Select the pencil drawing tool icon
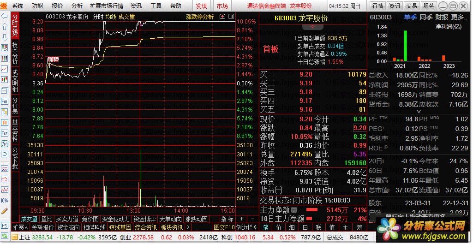473x244 pixels. (5, 210)
